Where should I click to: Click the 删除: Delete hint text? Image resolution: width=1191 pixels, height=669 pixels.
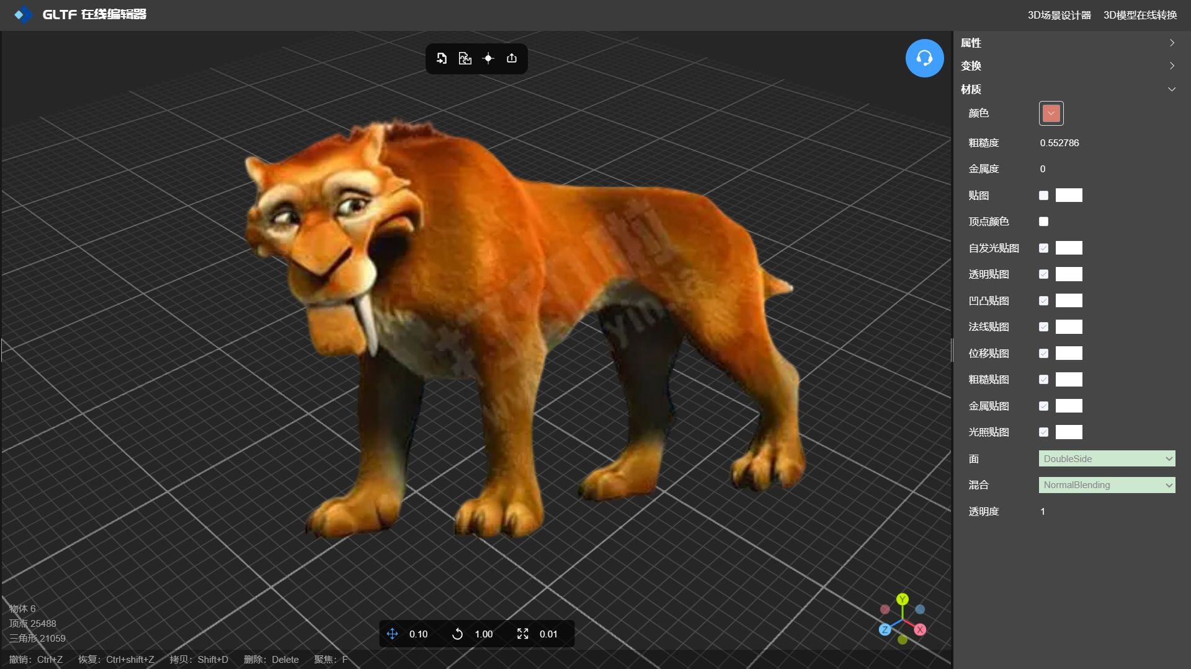tap(271, 659)
